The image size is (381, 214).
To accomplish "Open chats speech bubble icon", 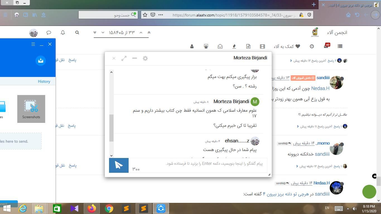I will point(49,33).
